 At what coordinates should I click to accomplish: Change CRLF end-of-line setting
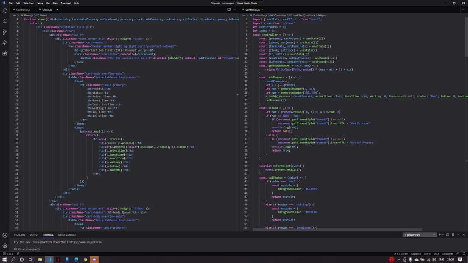coord(436,254)
